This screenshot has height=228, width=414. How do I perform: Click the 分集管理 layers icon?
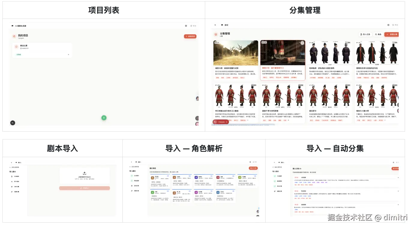[216, 34]
